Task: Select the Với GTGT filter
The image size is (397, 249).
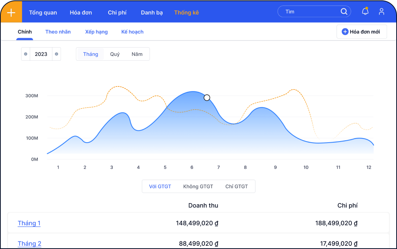Action: [160, 187]
